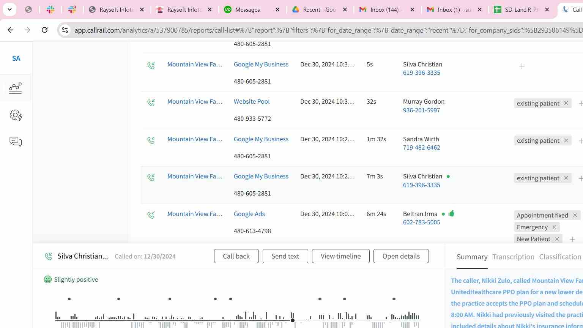The width and height of the screenshot is (583, 328).
Task: Open Settings gear with lightning icon
Action: [x=16, y=115]
